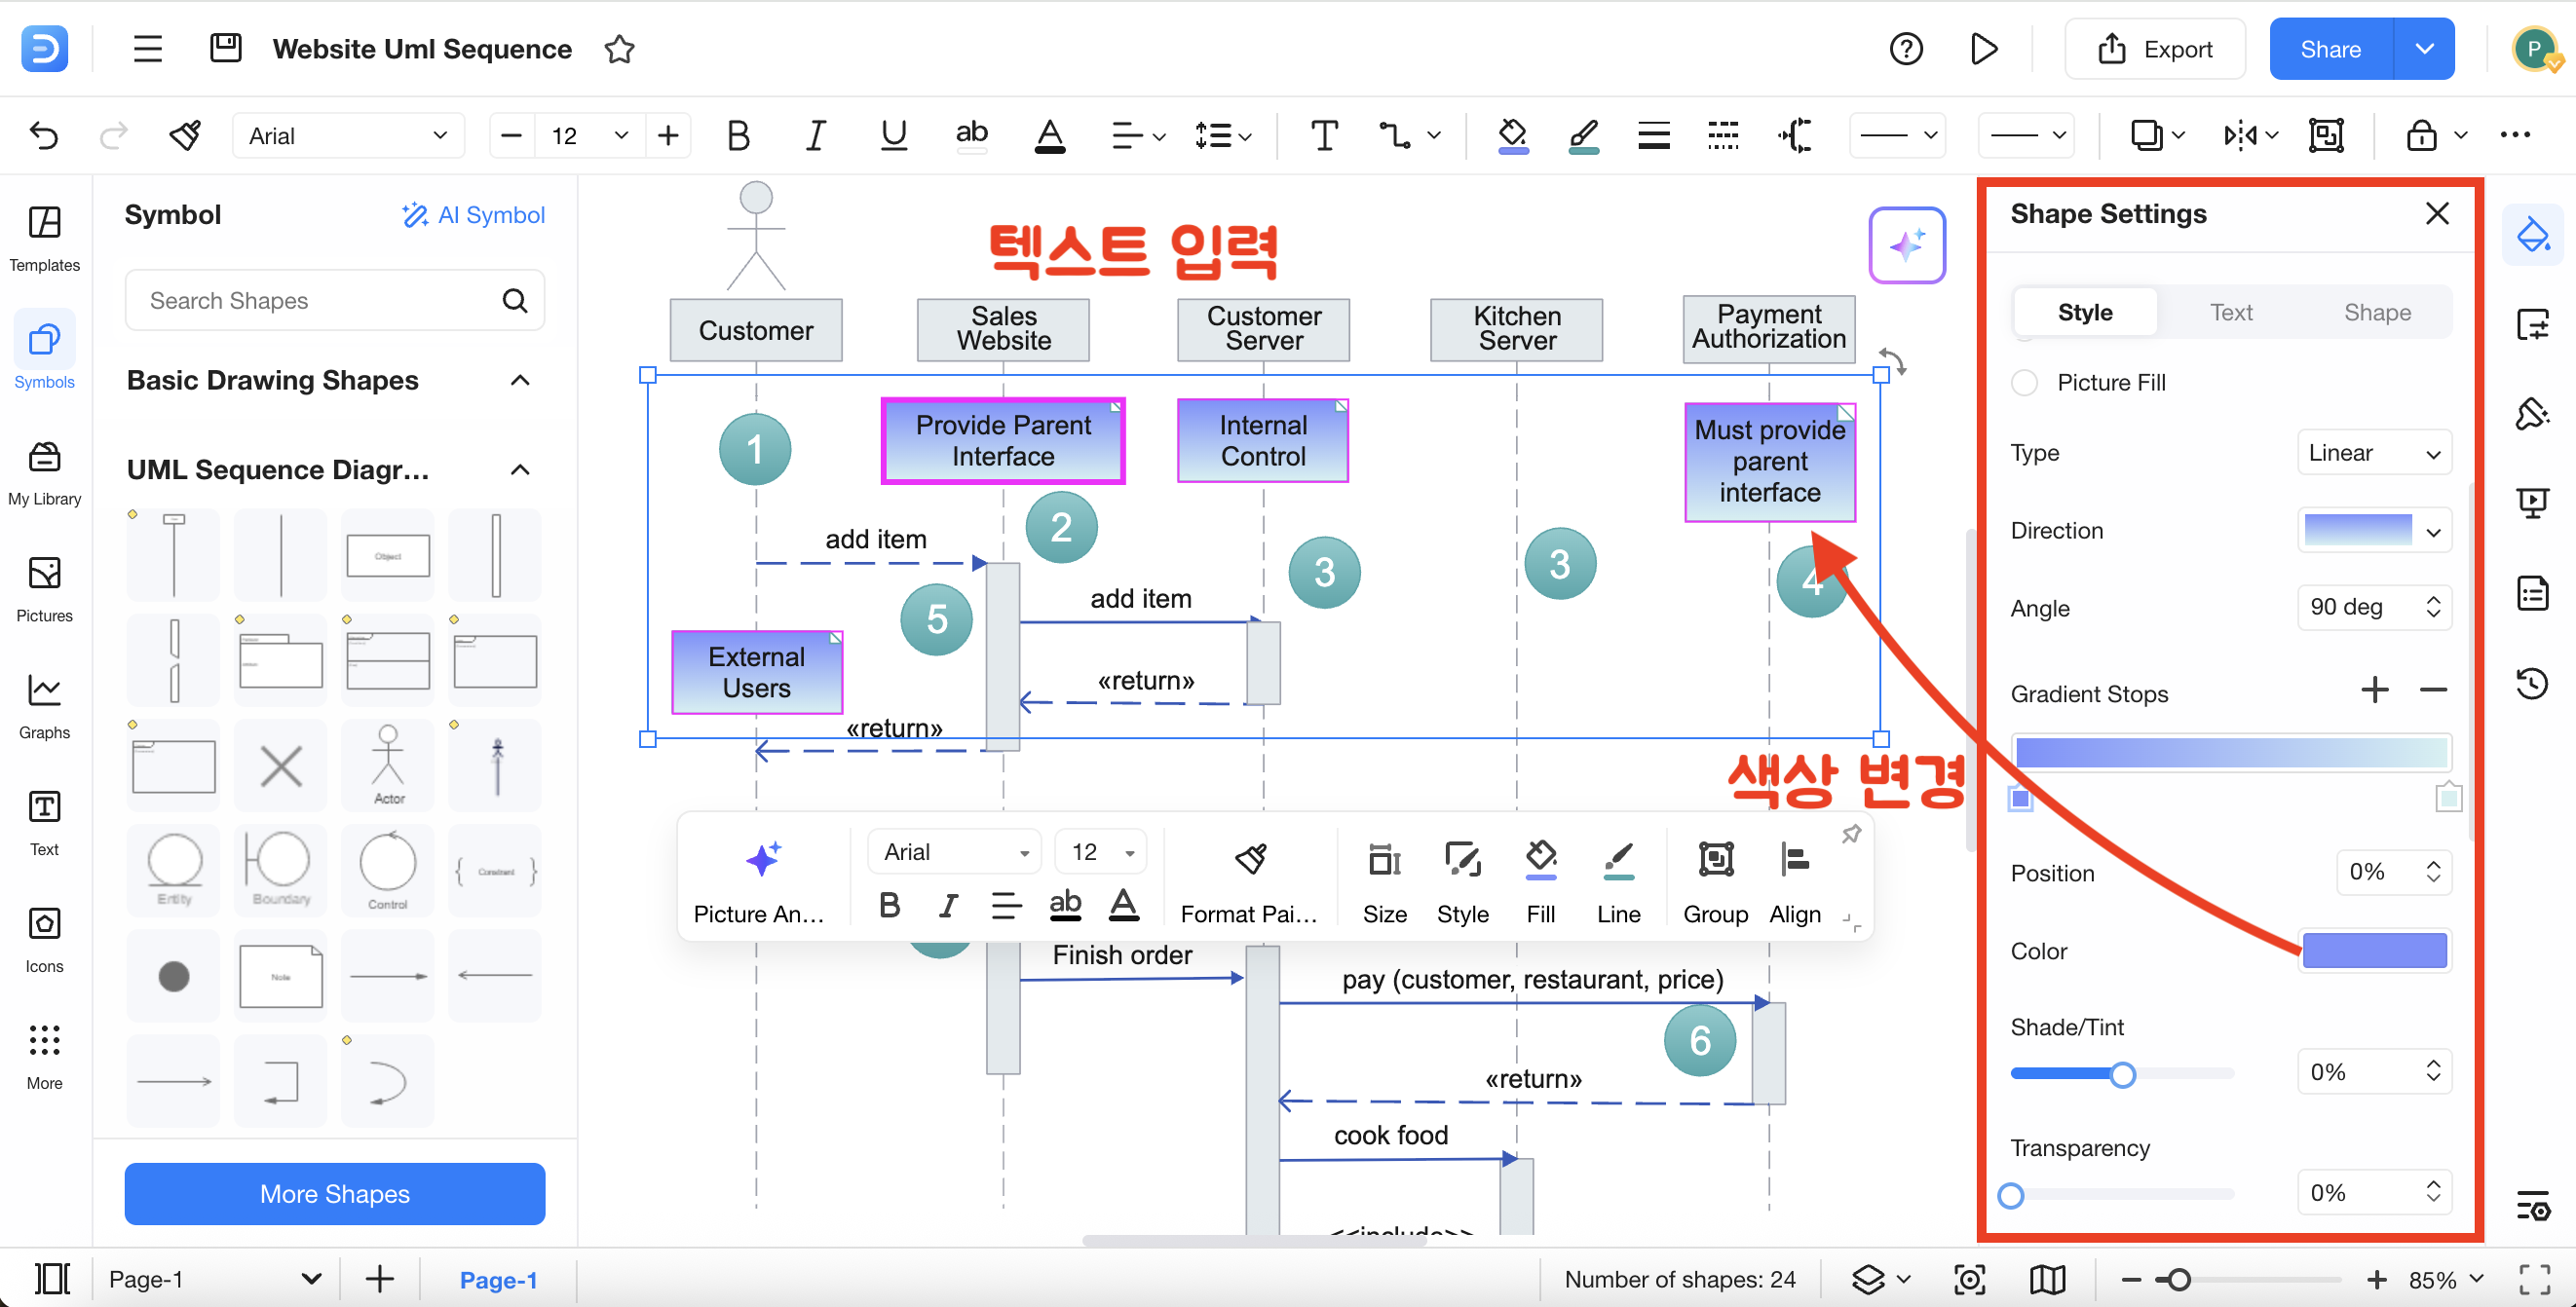
Task: Toggle underline in the top toolbar
Action: coord(894,135)
